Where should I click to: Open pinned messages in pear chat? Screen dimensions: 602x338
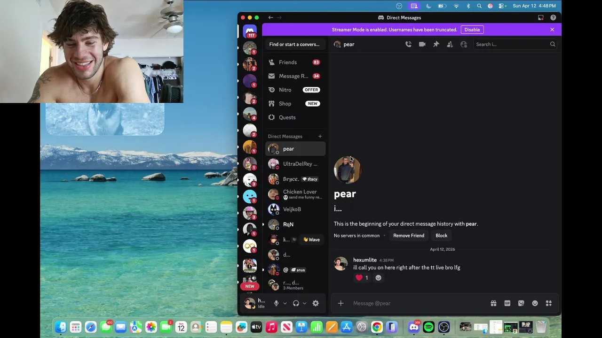pos(436,44)
